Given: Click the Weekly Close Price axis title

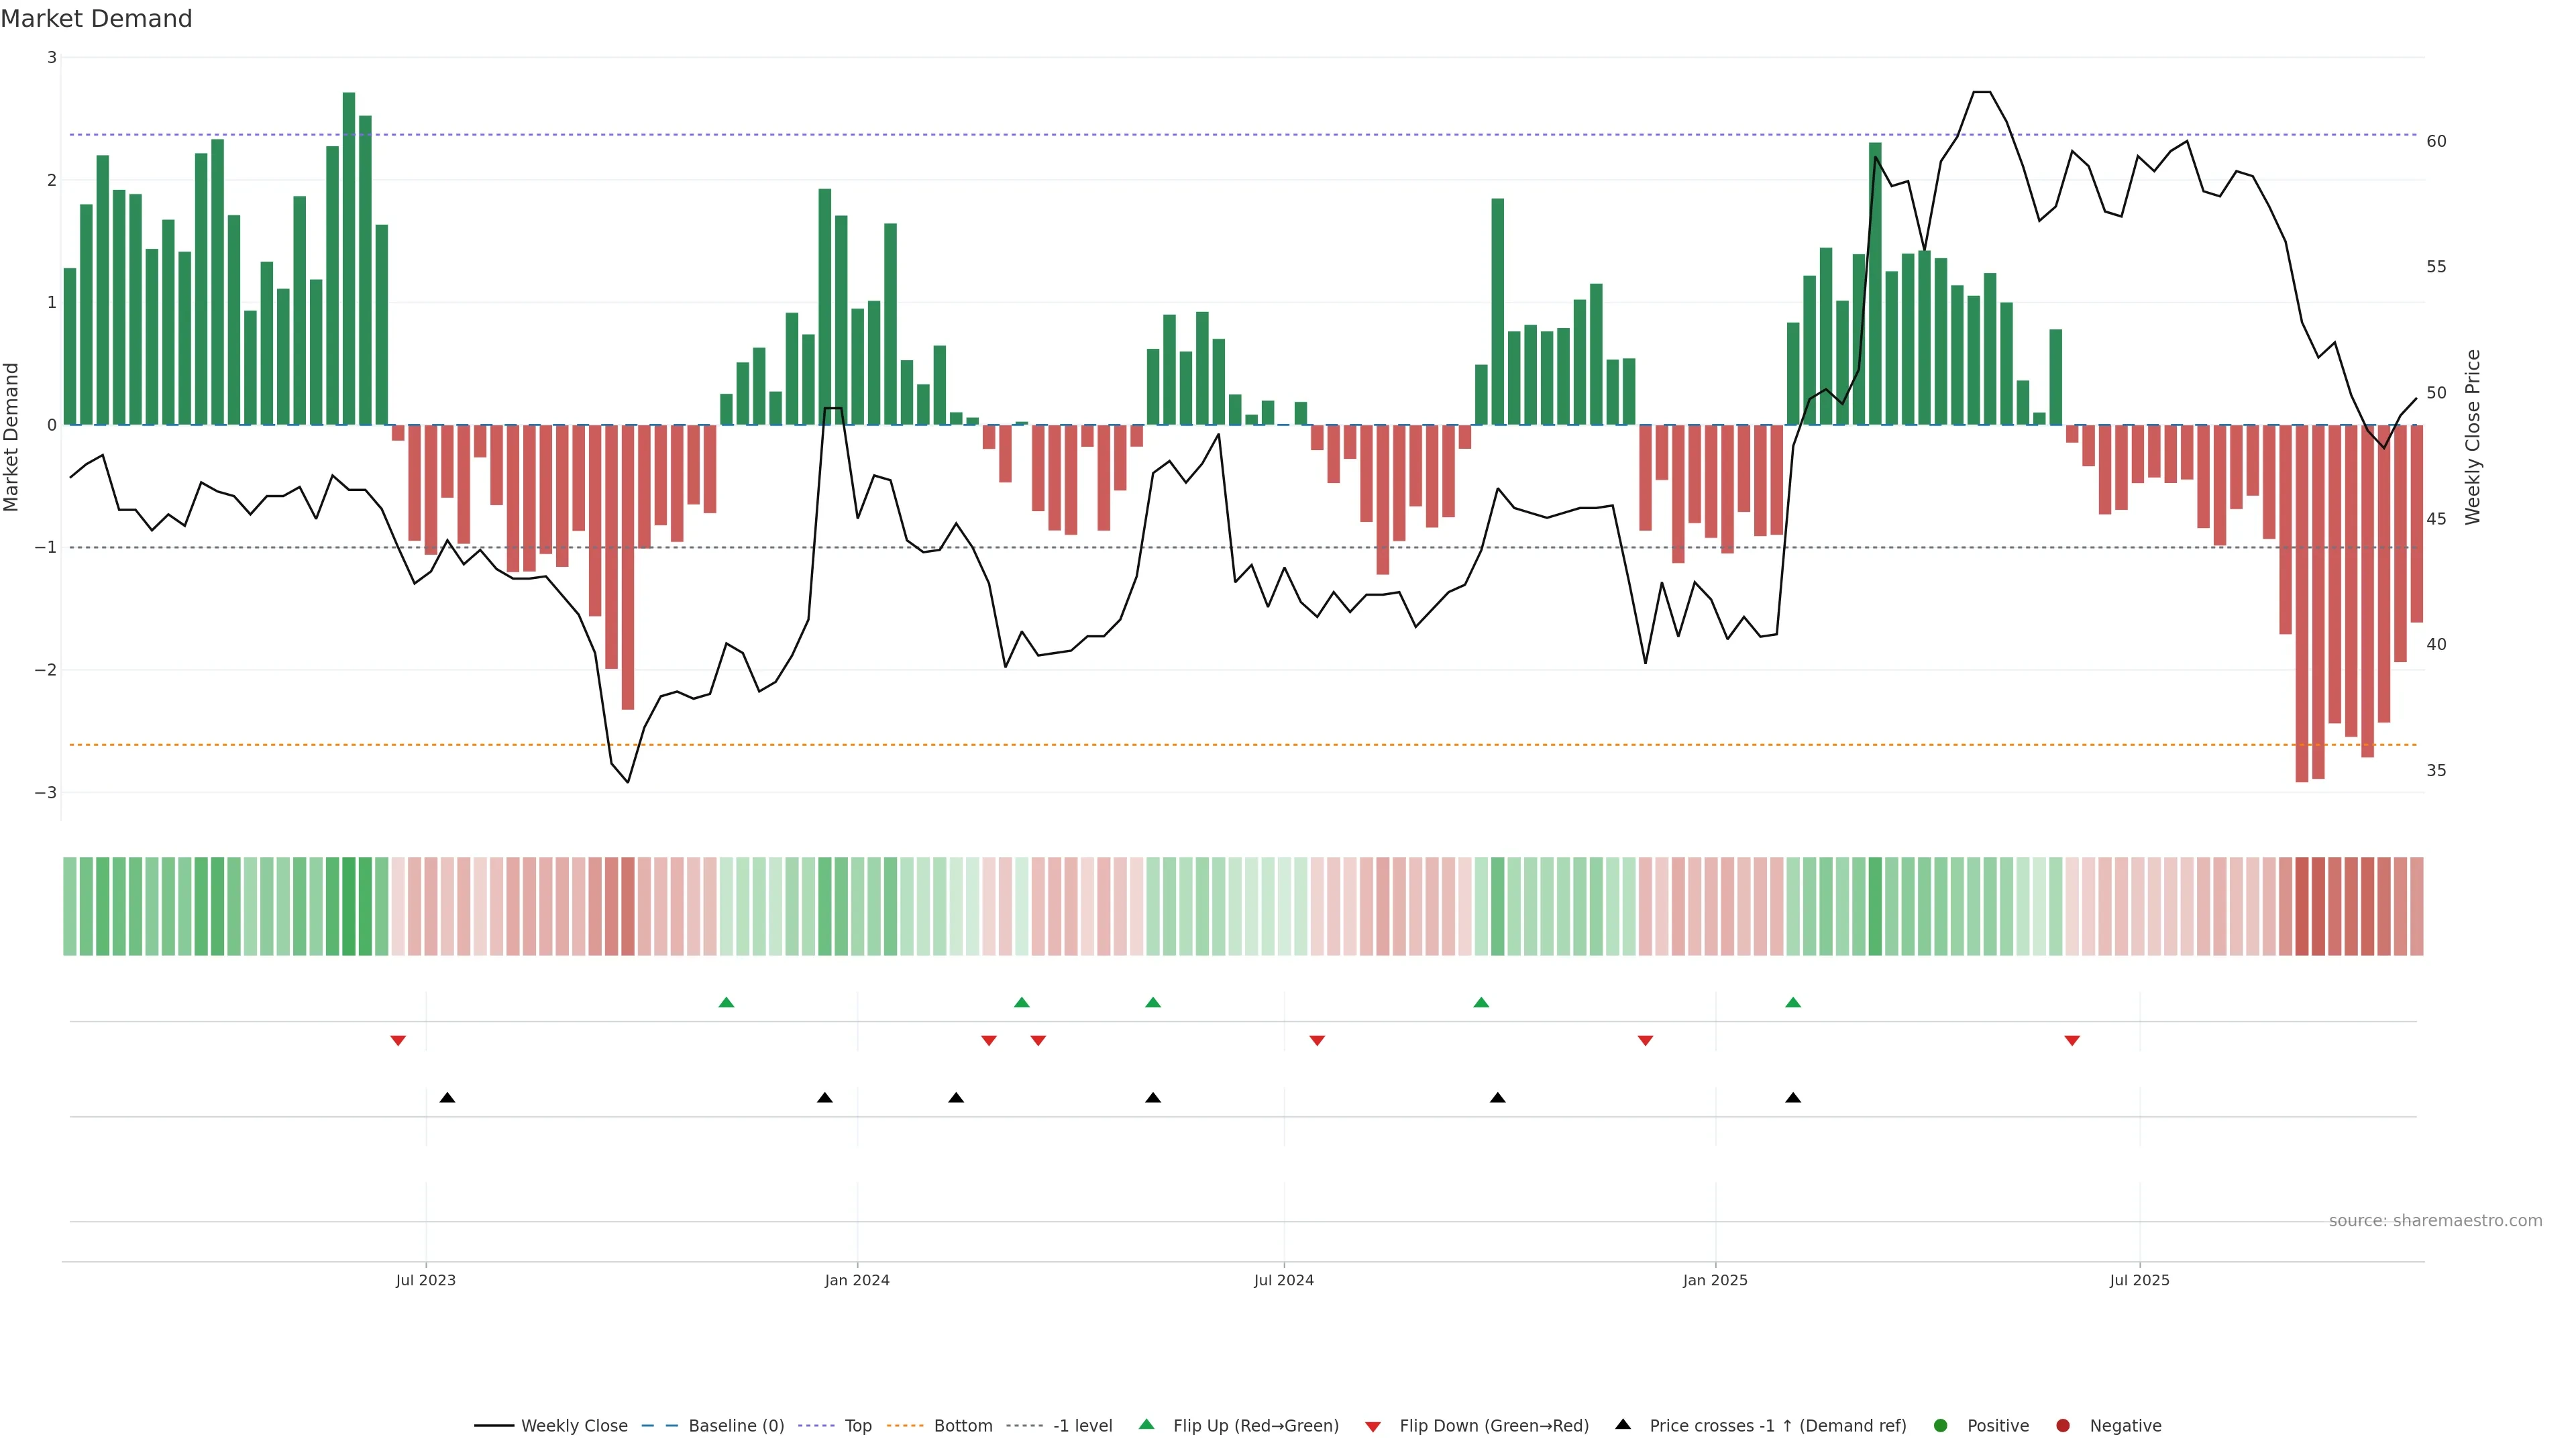Looking at the screenshot, I should (2473, 437).
